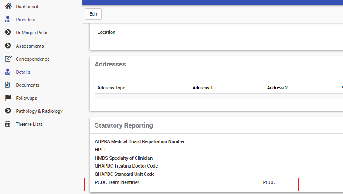Click the Location field label

(106, 32)
